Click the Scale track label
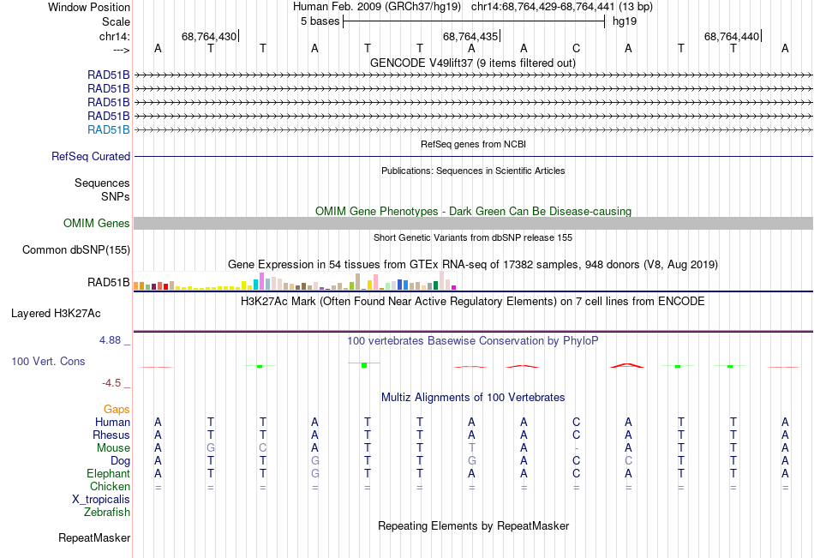Viewport: 814px width, 558px height. pyautogui.click(x=116, y=21)
